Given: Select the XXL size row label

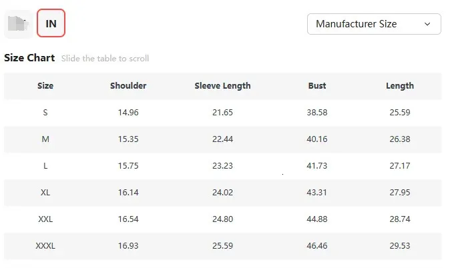Looking at the screenshot, I should tap(45, 219).
